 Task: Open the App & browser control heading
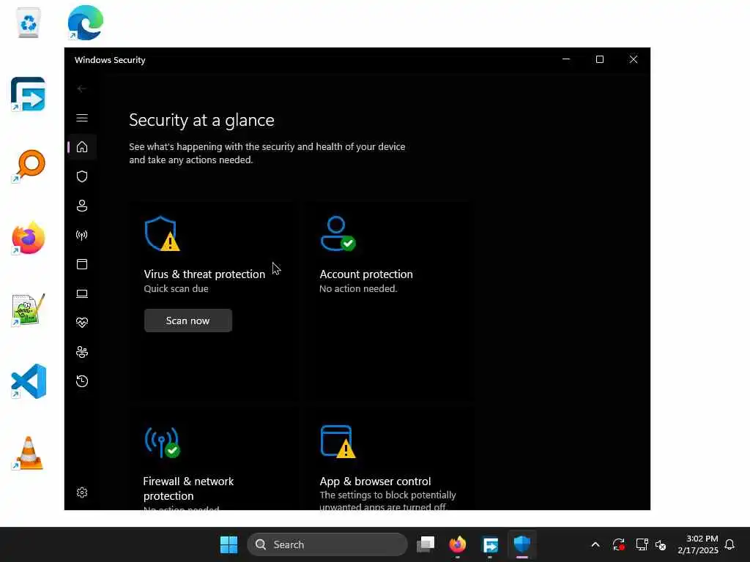375,482
